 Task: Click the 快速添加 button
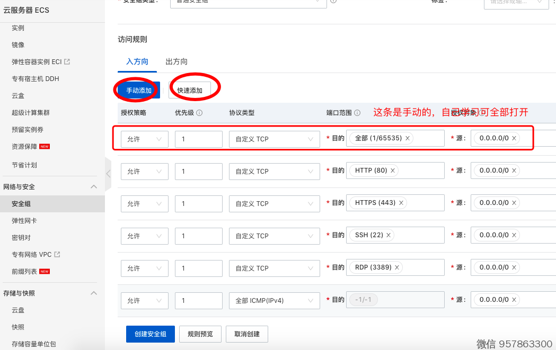tap(190, 91)
